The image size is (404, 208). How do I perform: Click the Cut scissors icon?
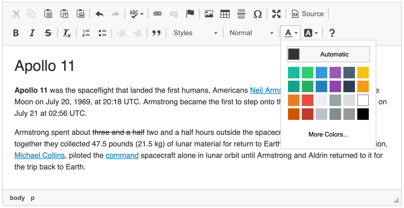(16, 14)
